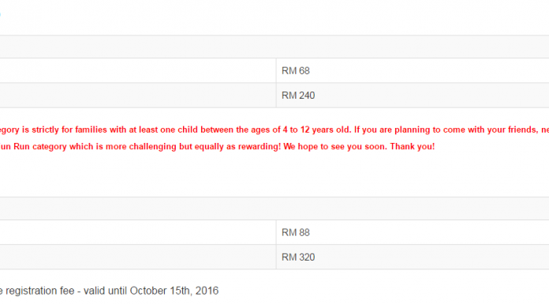Click the gray header row above RM 88

274,208
